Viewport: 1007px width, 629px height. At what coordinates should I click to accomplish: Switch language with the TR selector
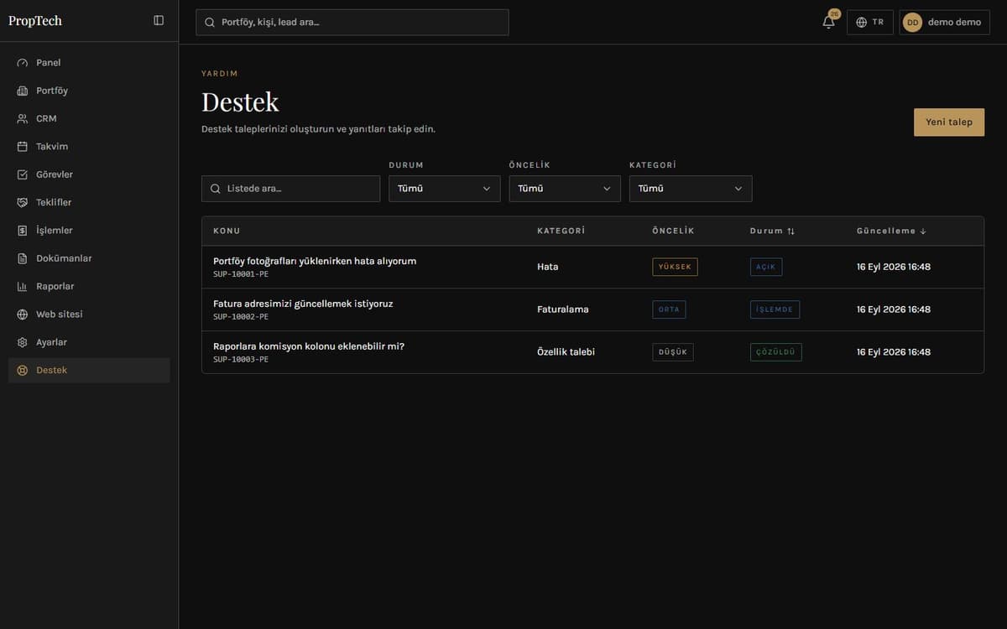pos(870,23)
